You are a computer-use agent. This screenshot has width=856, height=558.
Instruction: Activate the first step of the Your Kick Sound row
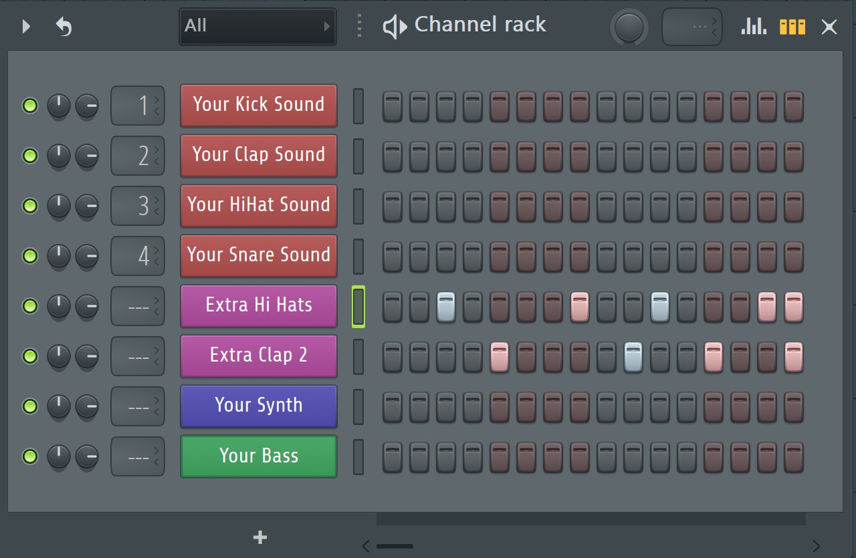coord(392,106)
